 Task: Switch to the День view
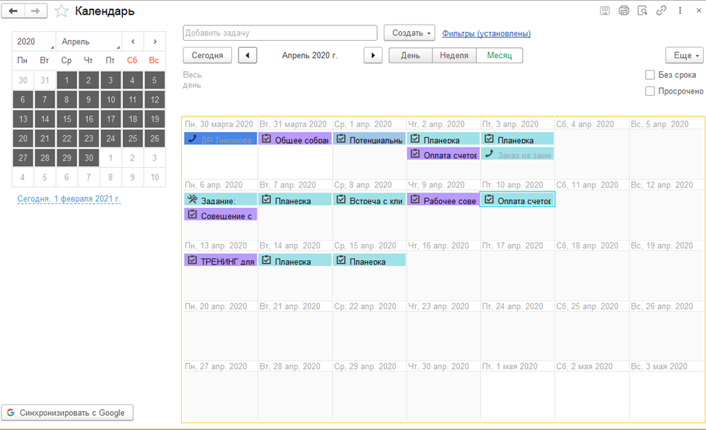[x=410, y=56]
